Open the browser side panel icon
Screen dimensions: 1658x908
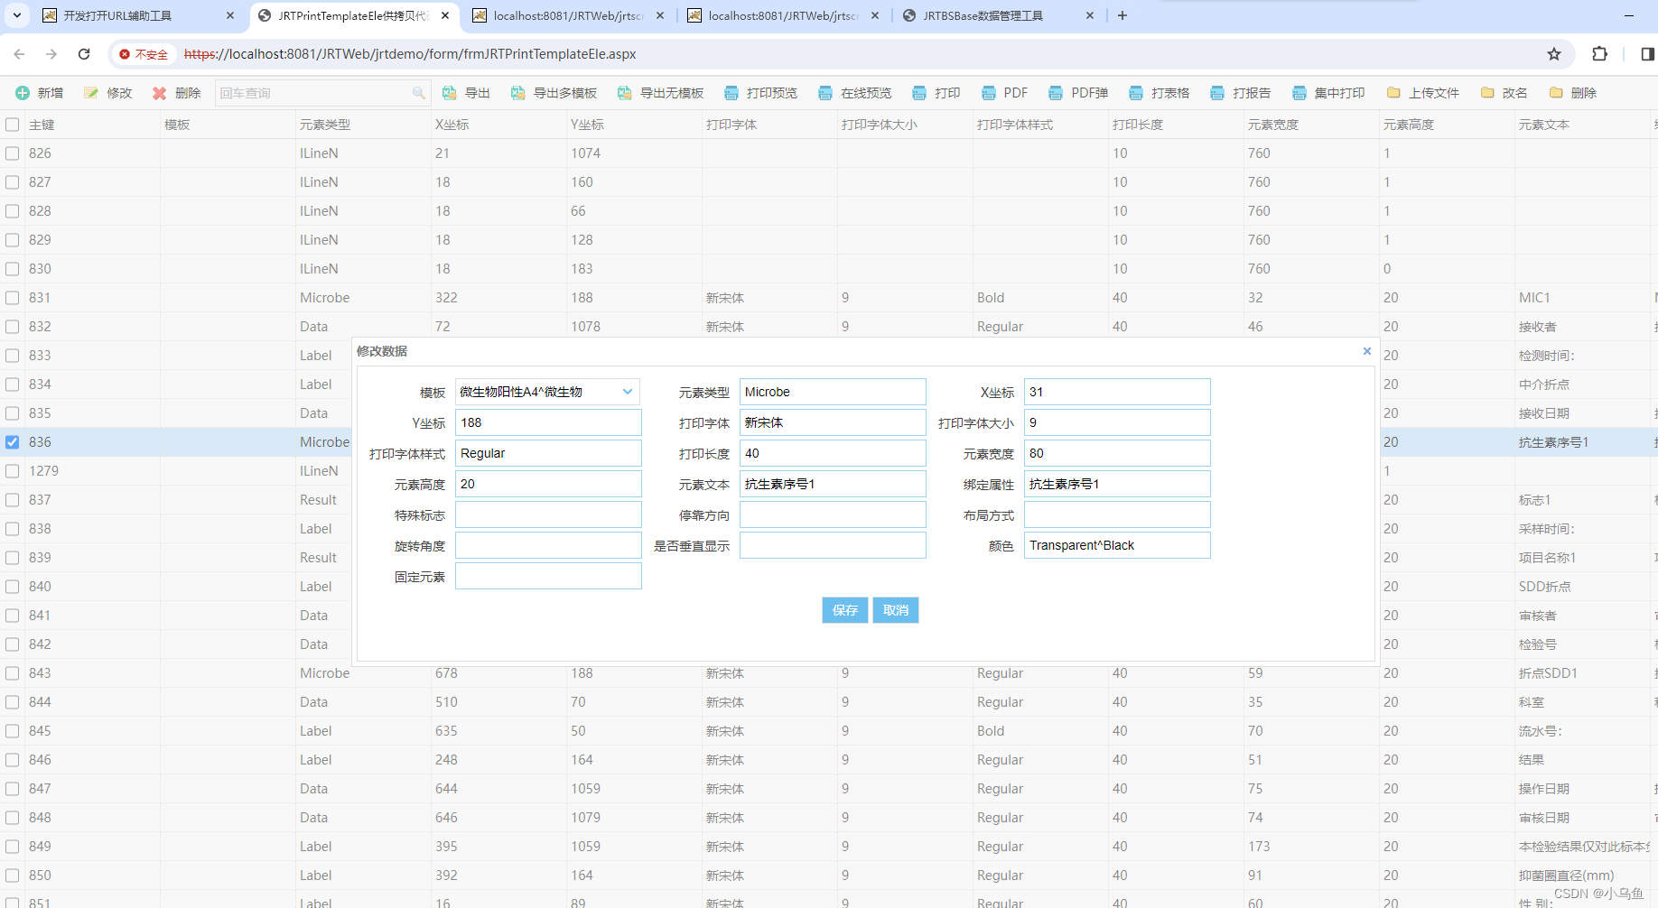(1647, 54)
